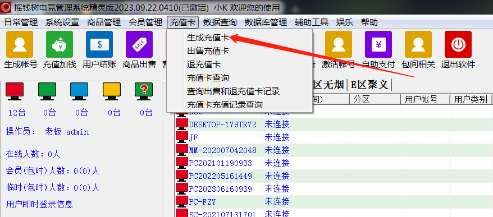Click the 退出软件 power icon
Screen dimensions: 493x217
[458, 44]
